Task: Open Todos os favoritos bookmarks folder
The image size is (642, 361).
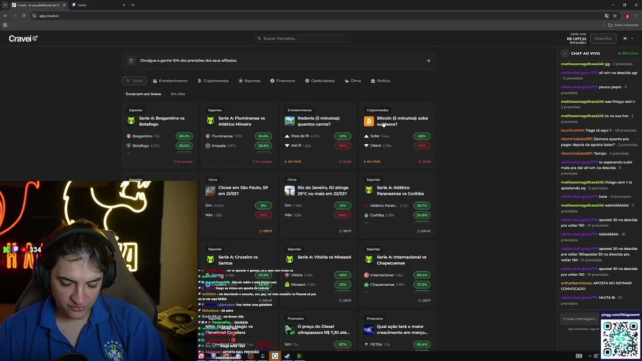Action: 623,25
